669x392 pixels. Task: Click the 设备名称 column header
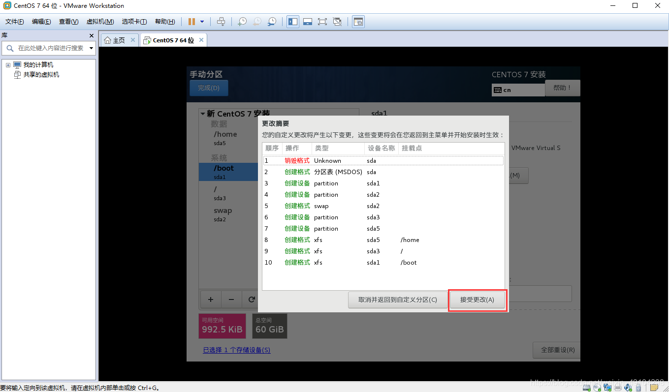[x=382, y=148]
